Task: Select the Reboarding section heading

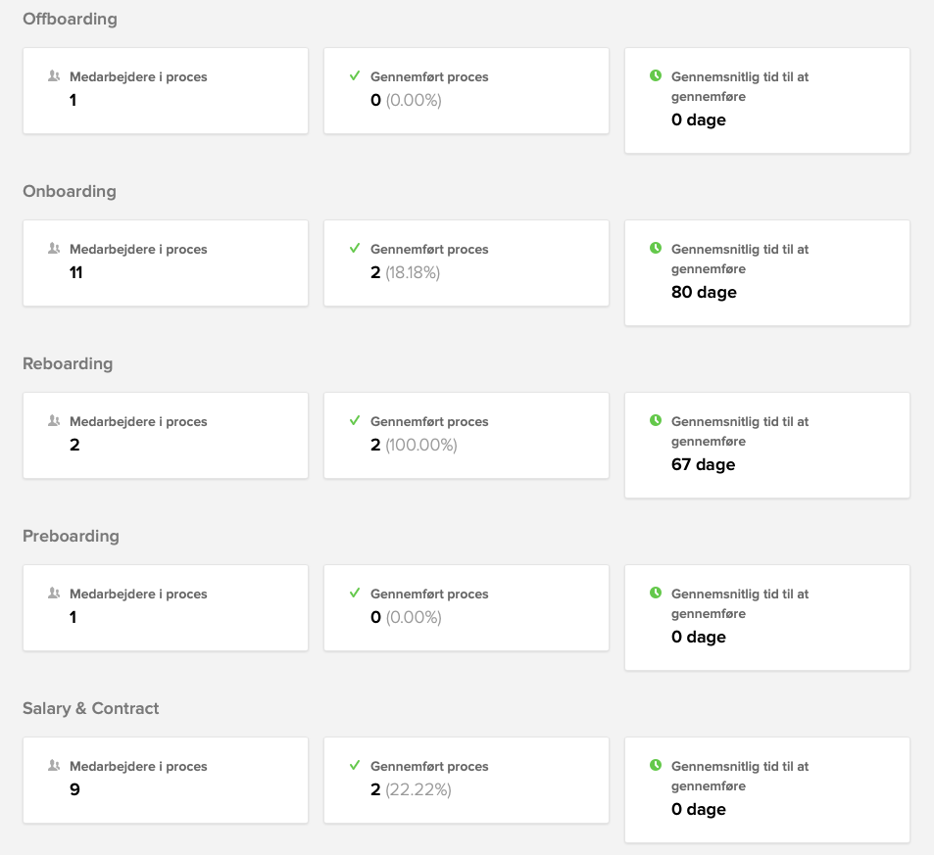Action: pyautogui.click(x=68, y=364)
